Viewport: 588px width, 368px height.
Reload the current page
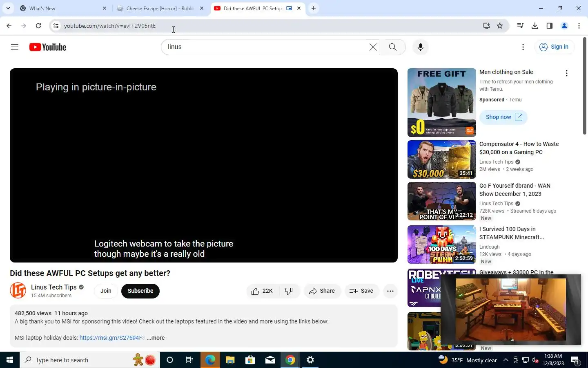38,26
